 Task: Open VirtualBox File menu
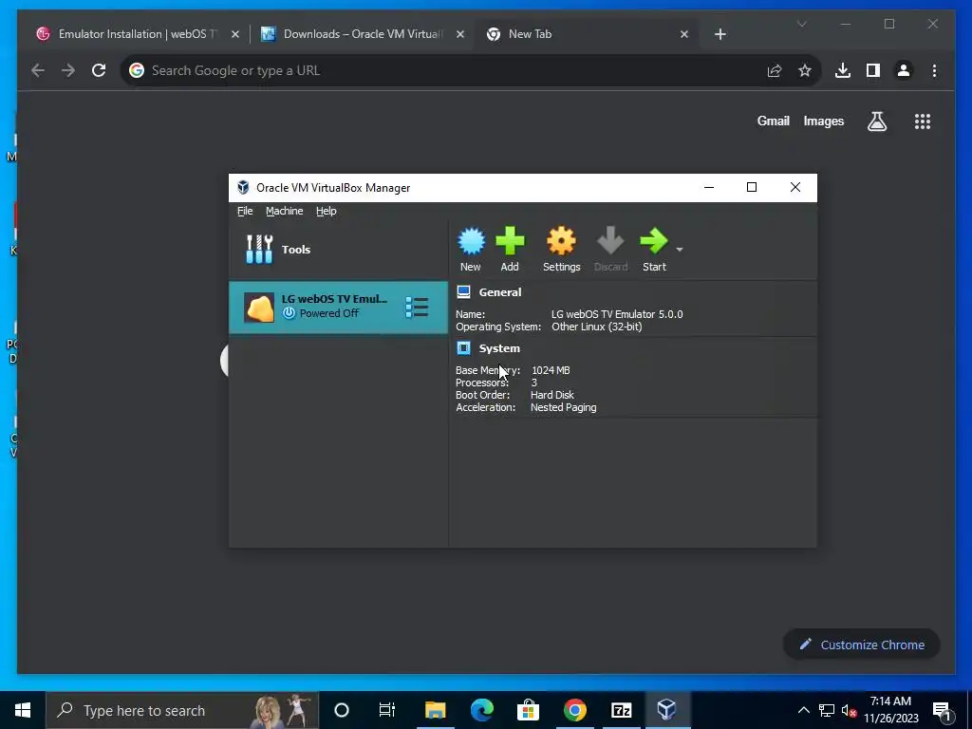(245, 211)
